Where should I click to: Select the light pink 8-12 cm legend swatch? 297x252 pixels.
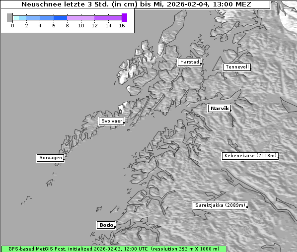tap(80, 18)
